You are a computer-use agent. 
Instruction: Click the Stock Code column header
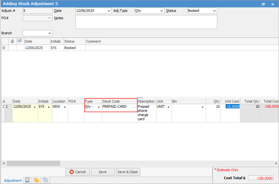[119, 101]
